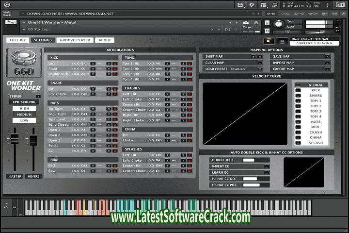This screenshot has height=233, width=349.
Task: Click red learn button for Ride Bell
Action: coord(115,166)
